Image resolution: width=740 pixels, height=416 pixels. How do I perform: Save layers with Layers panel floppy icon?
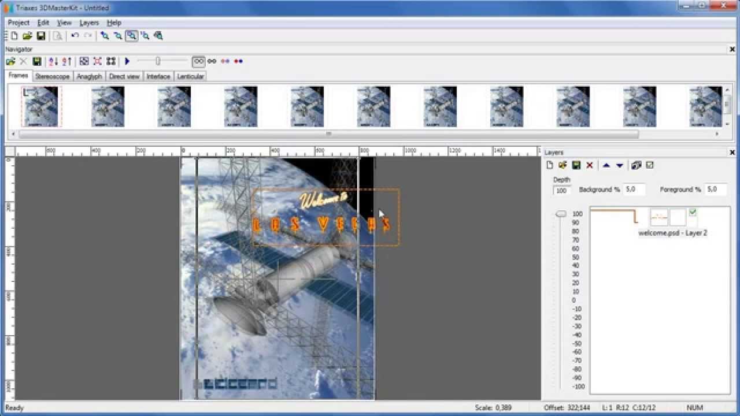click(576, 165)
